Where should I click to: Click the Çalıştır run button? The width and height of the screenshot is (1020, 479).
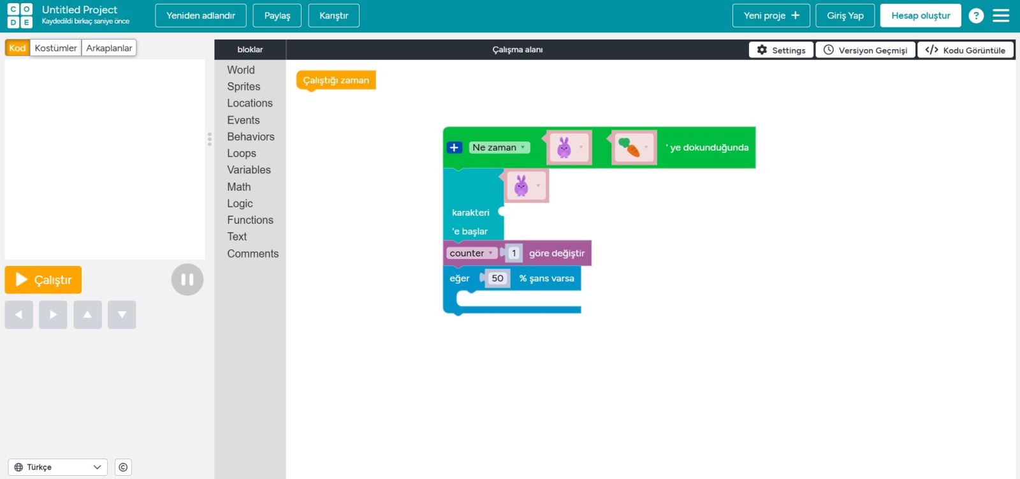tap(43, 280)
